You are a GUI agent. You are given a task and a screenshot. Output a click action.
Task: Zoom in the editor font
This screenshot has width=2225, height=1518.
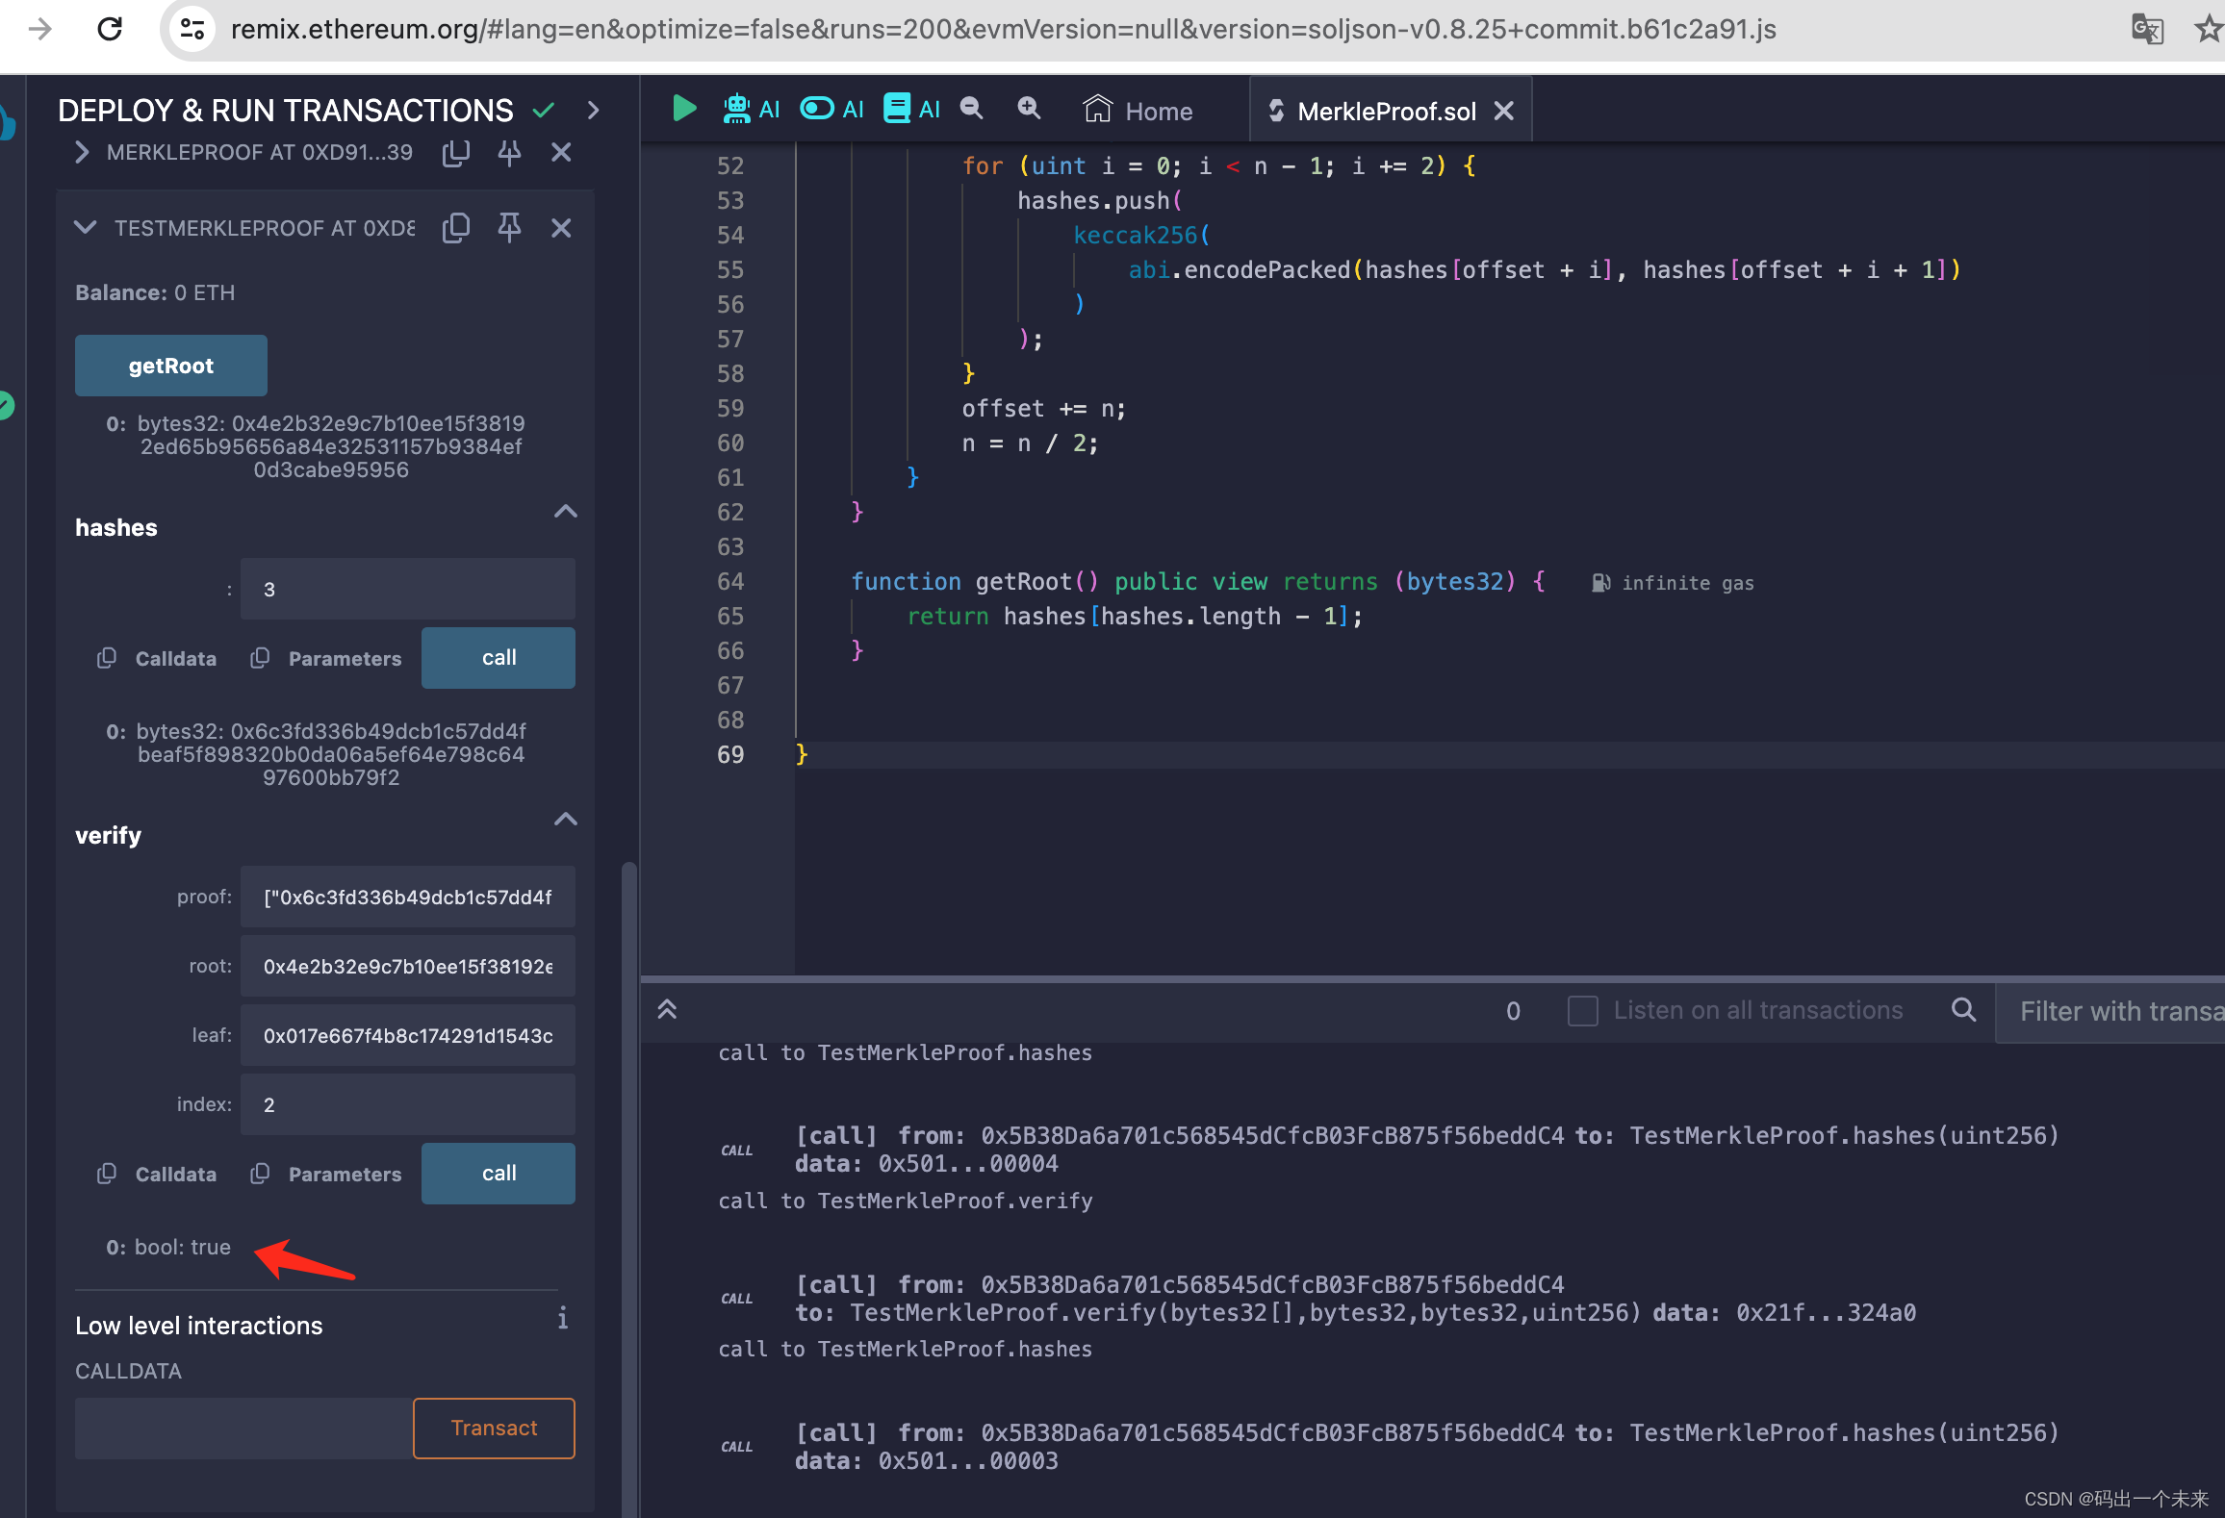click(x=1029, y=109)
